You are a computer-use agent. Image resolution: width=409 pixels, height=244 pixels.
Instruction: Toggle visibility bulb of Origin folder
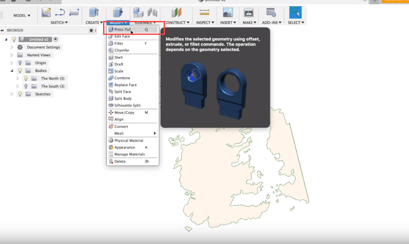coord(20,63)
